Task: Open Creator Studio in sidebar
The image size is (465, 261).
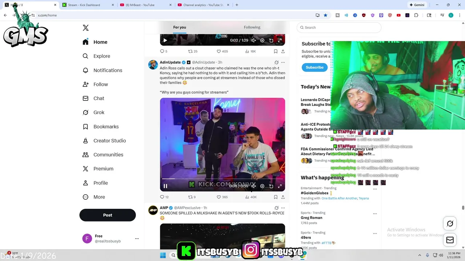Action: pos(104,141)
